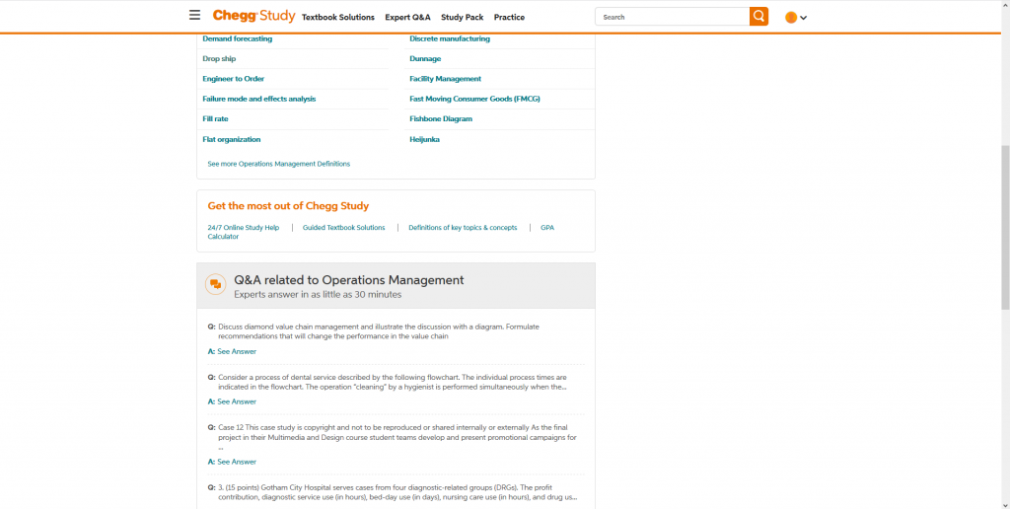This screenshot has height=509, width=1010.
Task: Open the Demand forecasting definition link
Action: [237, 38]
